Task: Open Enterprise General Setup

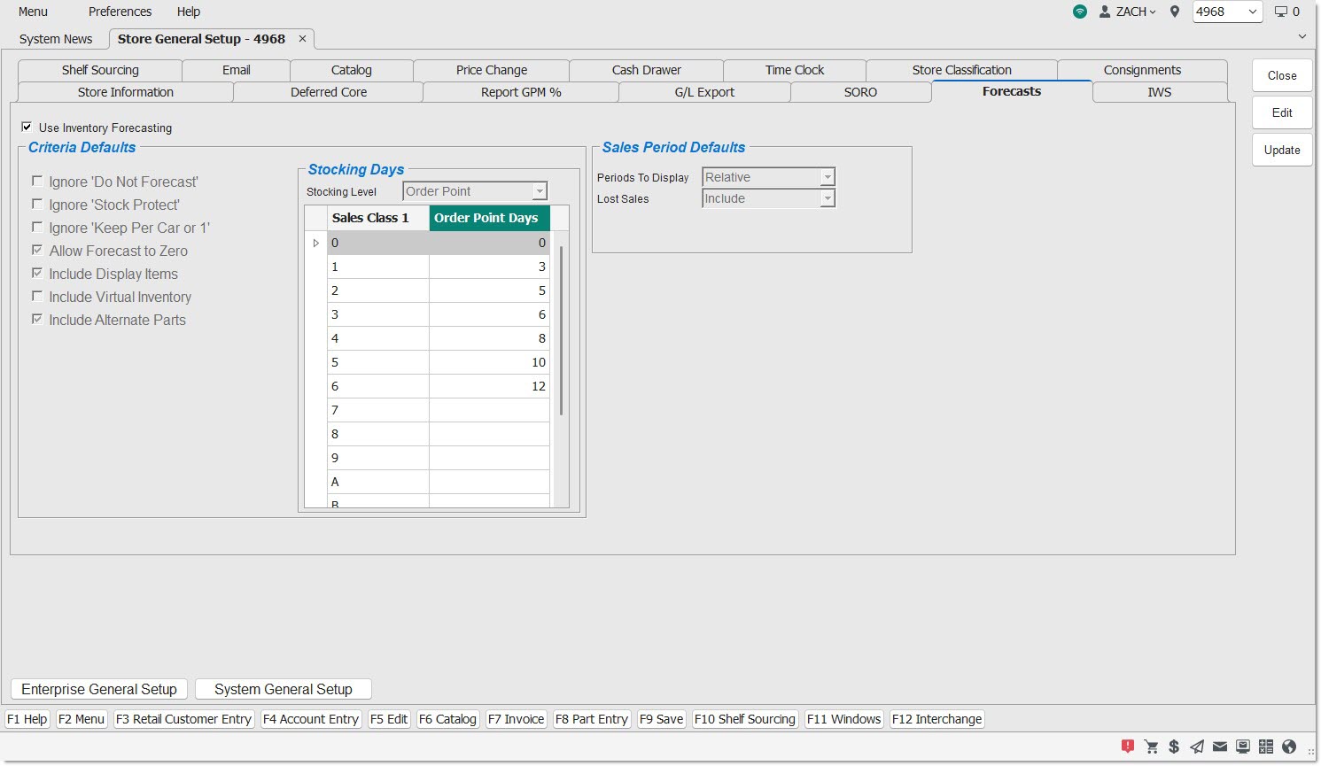Action: [99, 689]
